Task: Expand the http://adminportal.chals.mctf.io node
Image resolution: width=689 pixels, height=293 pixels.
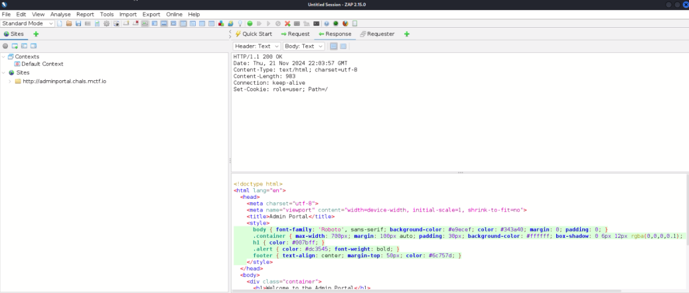Action: coord(10,82)
